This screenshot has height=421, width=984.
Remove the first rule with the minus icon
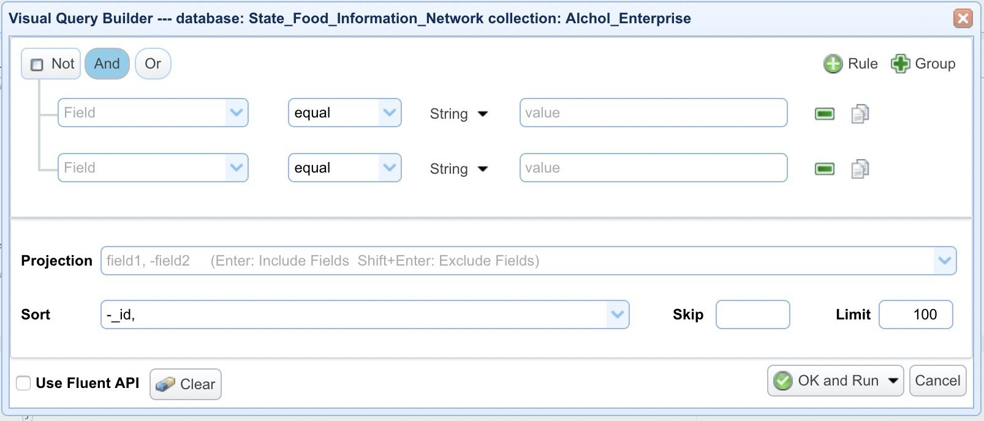(825, 114)
